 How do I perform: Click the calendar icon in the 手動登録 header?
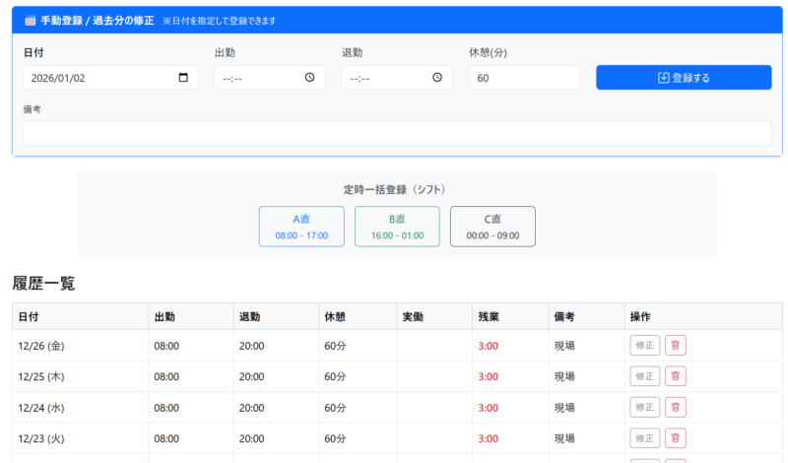pyautogui.click(x=30, y=21)
